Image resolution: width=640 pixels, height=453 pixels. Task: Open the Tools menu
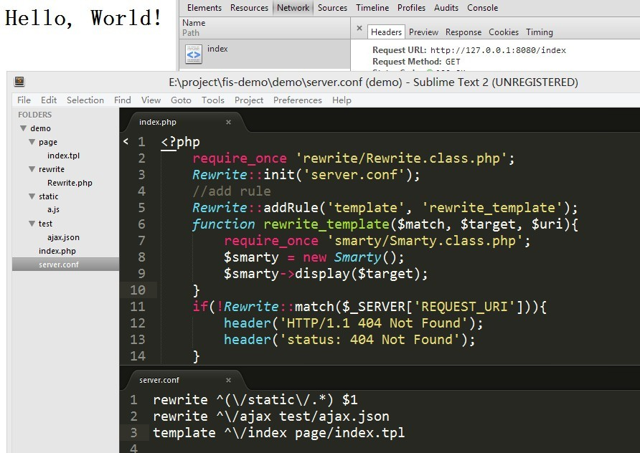click(212, 100)
